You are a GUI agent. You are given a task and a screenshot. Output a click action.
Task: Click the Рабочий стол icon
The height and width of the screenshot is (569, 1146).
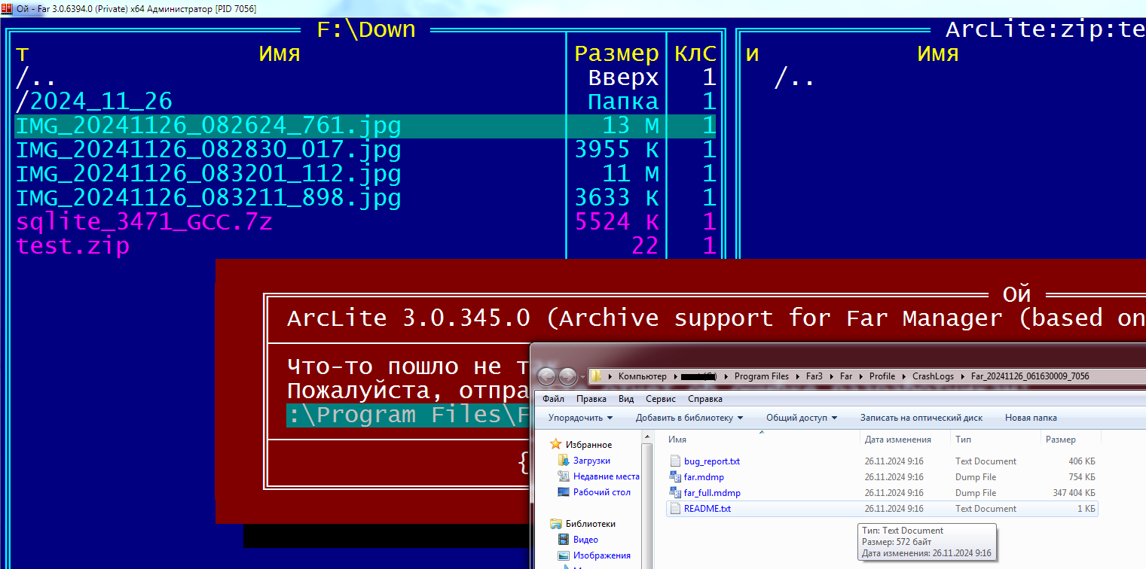pyautogui.click(x=564, y=491)
